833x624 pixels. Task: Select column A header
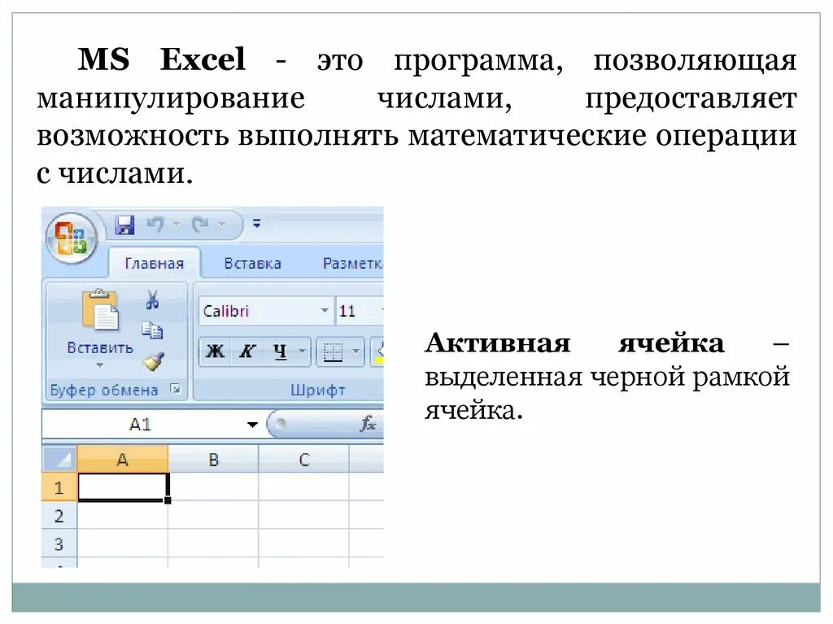(123, 459)
